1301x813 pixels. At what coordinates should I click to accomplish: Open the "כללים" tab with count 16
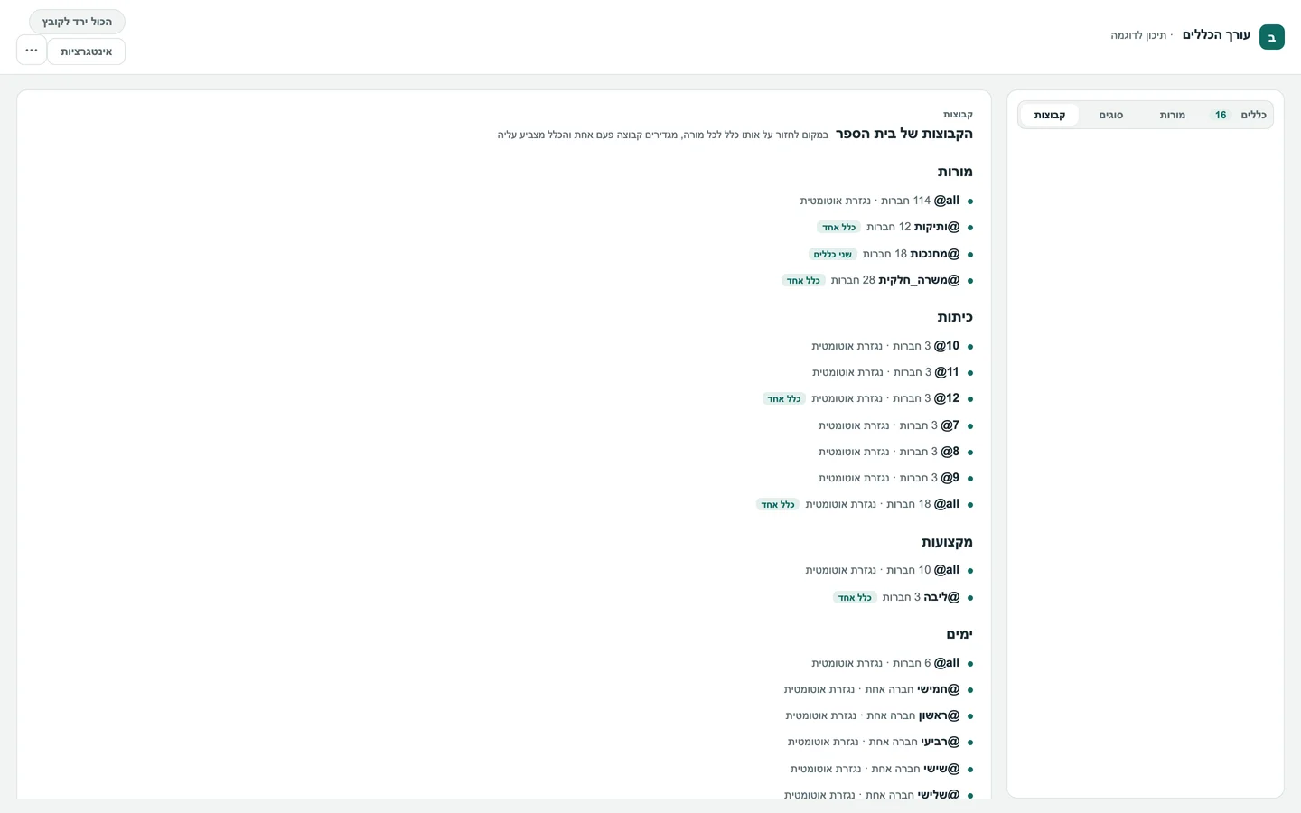[1240, 115]
